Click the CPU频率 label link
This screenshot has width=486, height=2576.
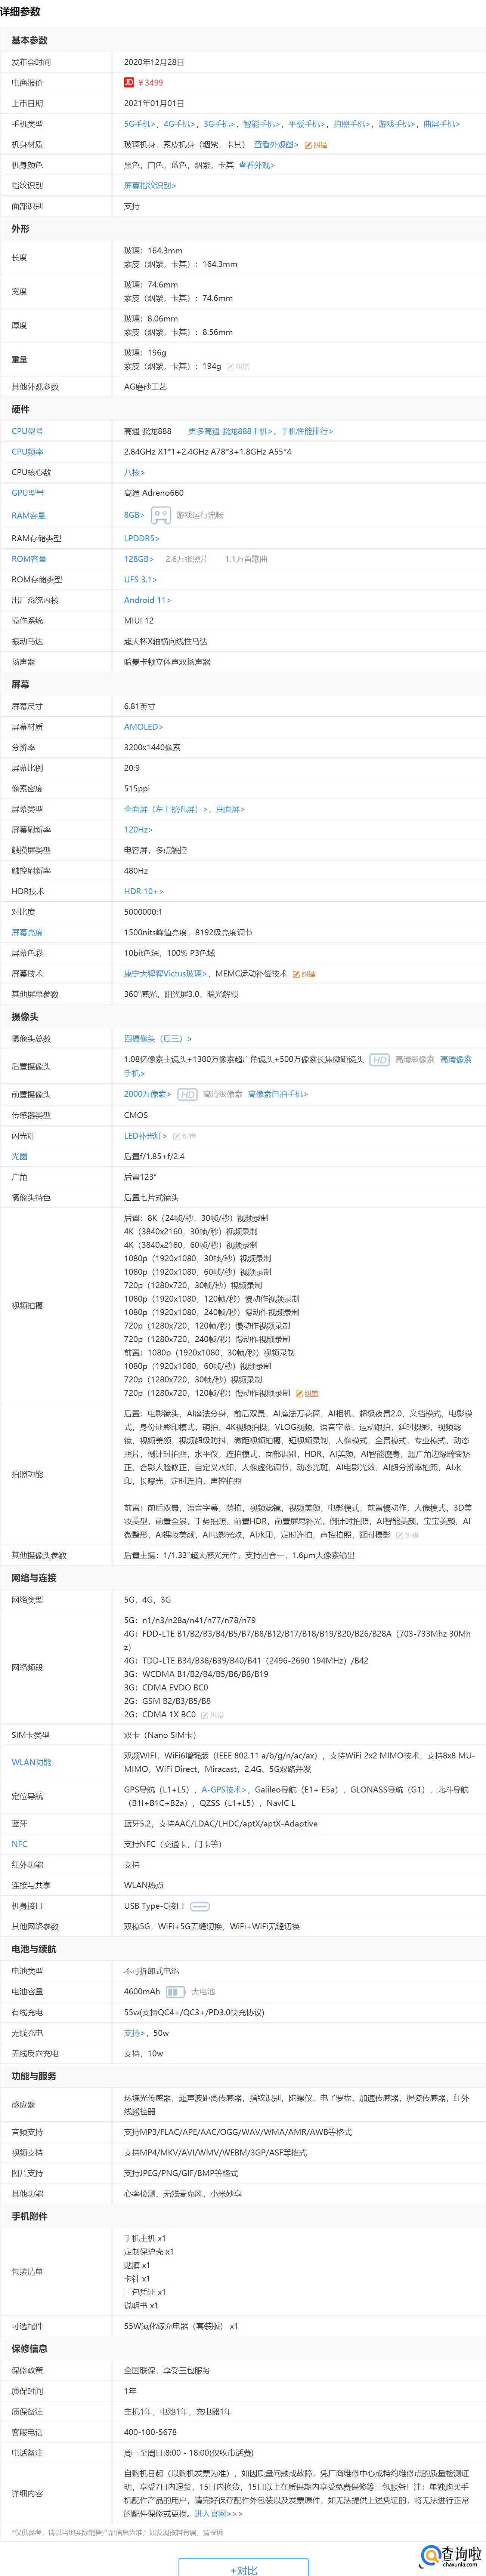pyautogui.click(x=27, y=452)
